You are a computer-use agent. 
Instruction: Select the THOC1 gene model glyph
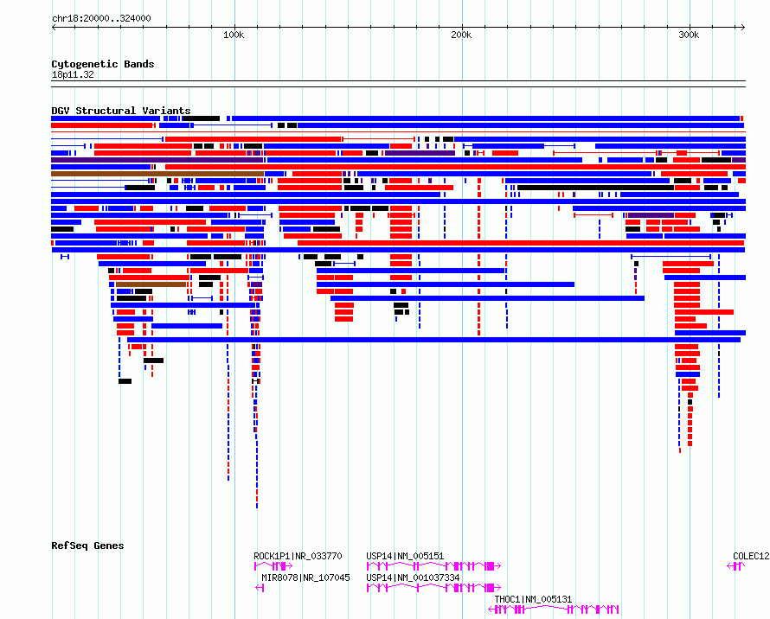pos(554,609)
